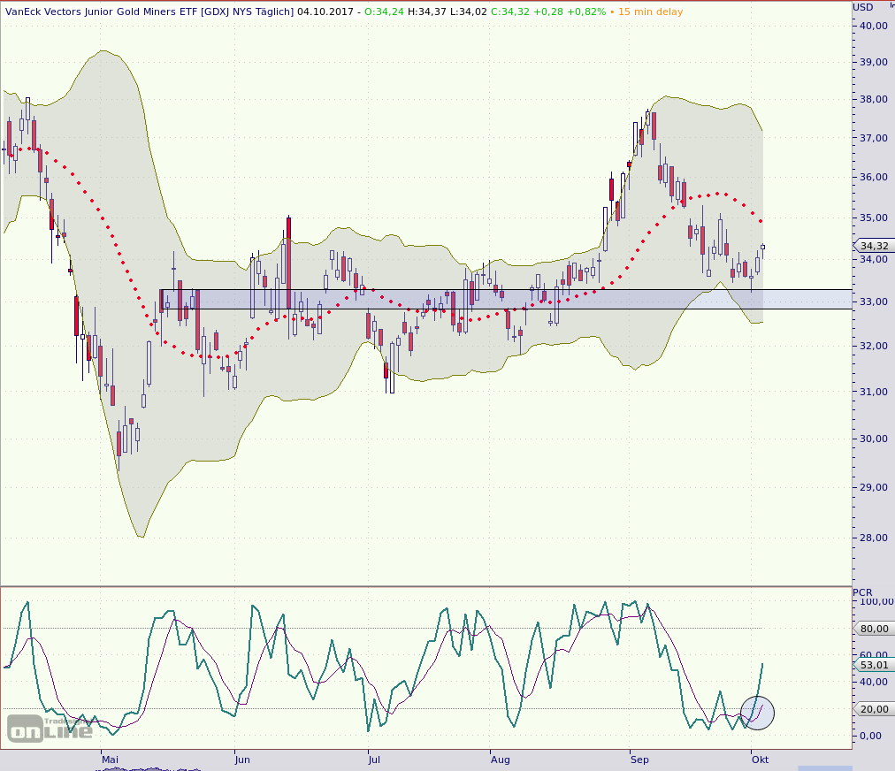Click the PCR lower level tag '20,00'
Screen dimensions: 895x771
tap(874, 709)
